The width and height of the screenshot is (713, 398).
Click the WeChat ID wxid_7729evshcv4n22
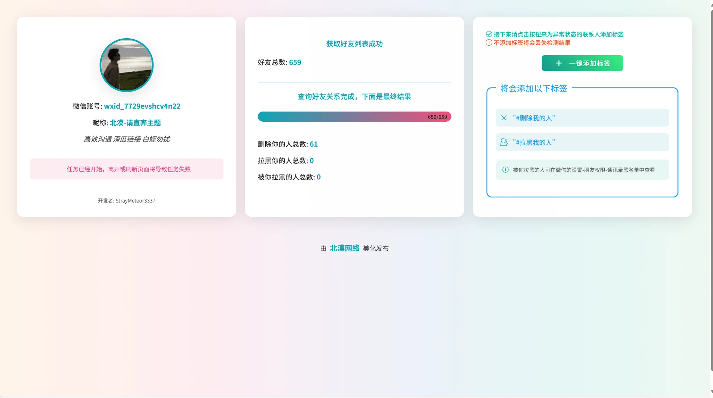tap(142, 106)
